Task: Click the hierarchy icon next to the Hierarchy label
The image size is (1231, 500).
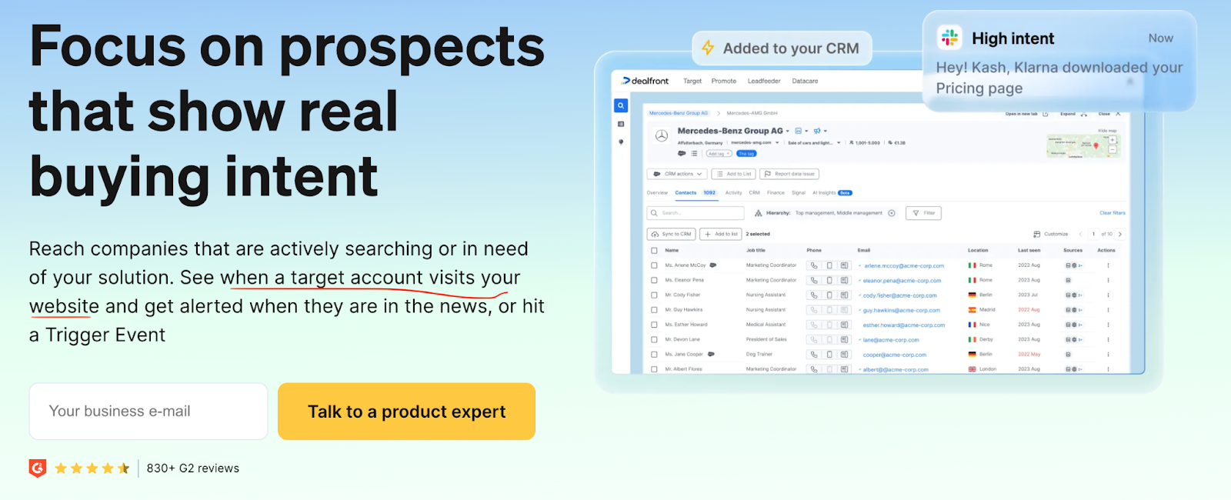Action: click(x=759, y=213)
